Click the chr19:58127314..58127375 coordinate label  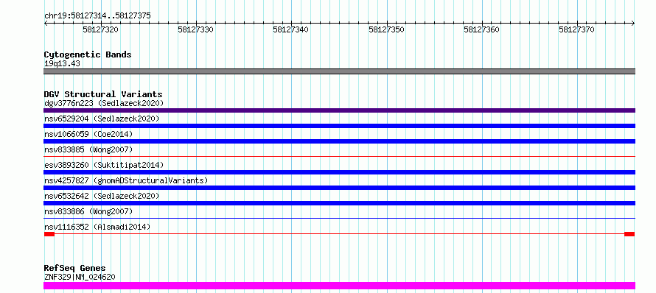pyautogui.click(x=97, y=16)
